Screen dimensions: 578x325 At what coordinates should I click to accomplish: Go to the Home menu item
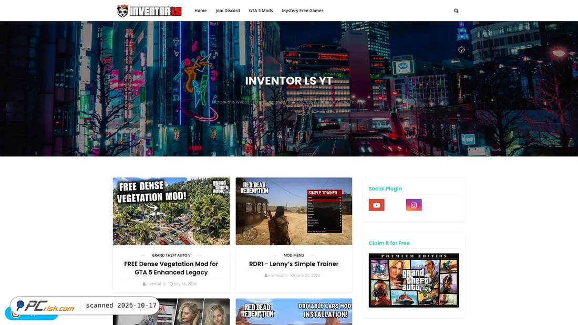click(x=201, y=11)
